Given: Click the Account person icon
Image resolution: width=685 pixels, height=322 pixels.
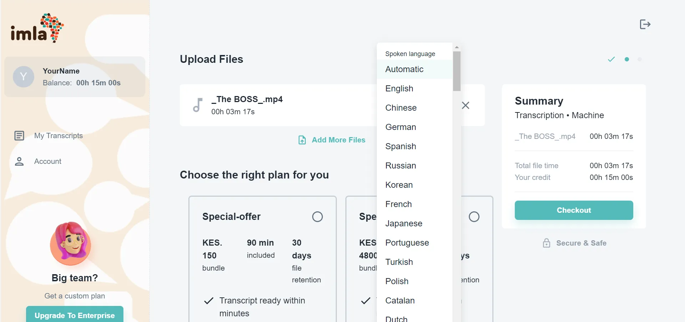Looking at the screenshot, I should click(x=19, y=161).
